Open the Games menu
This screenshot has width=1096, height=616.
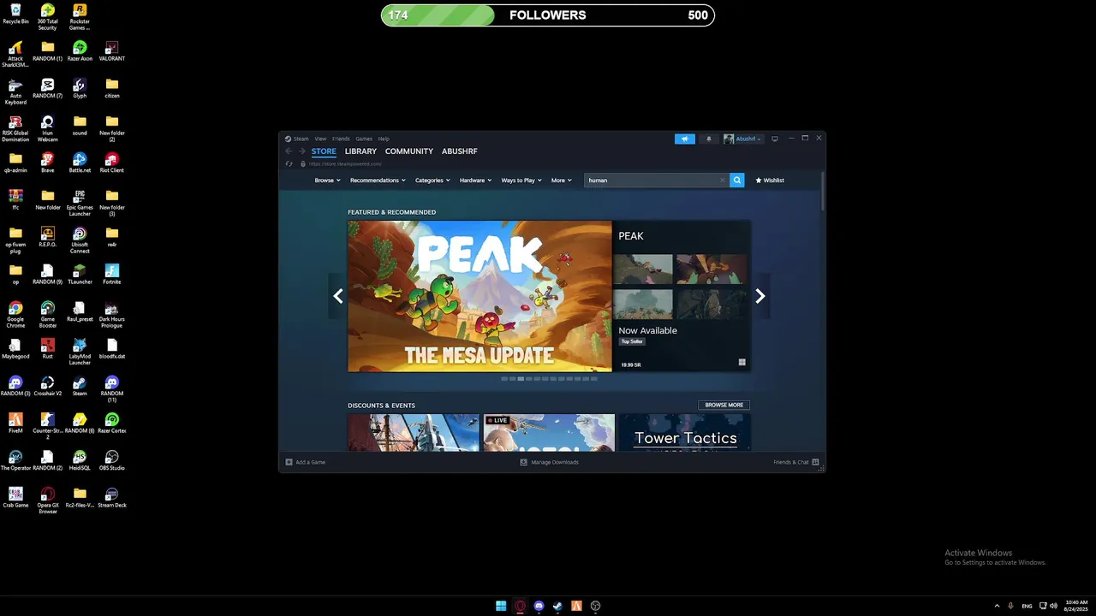coord(364,139)
